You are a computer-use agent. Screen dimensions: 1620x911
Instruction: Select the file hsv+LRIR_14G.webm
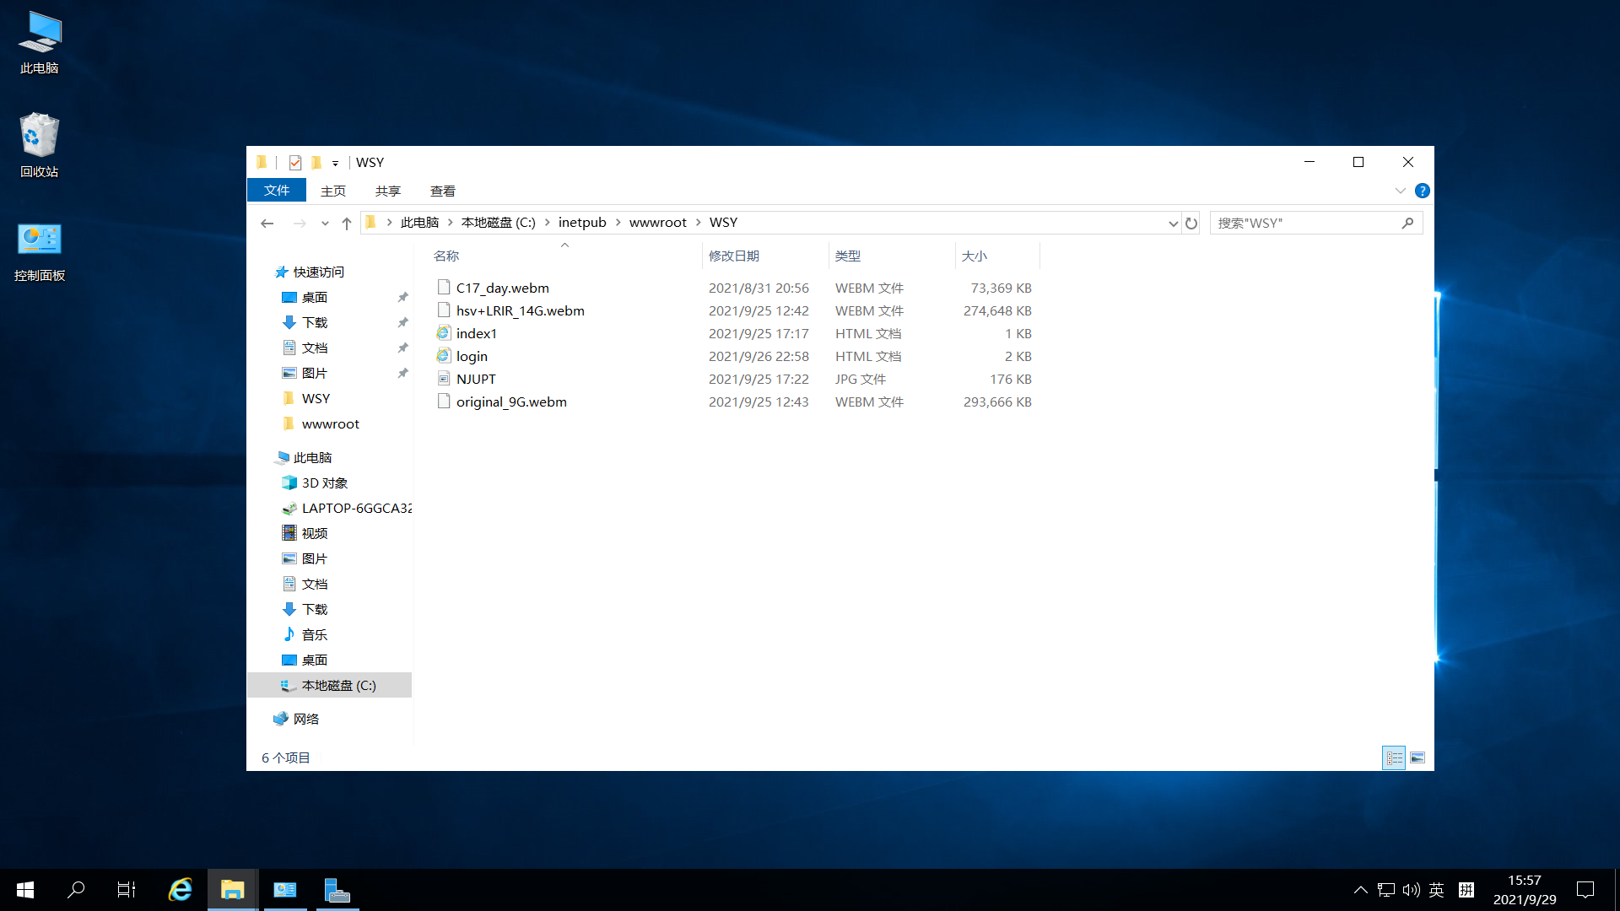520,310
